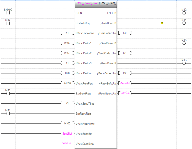Viewport: 192px width, 149px height.
Task: Click the M10 contact on xLinkReq rung
Action: point(8,23)
